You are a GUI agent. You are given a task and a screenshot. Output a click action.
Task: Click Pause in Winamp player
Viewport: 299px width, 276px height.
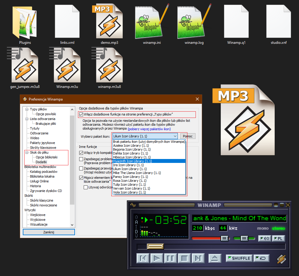click(170, 259)
